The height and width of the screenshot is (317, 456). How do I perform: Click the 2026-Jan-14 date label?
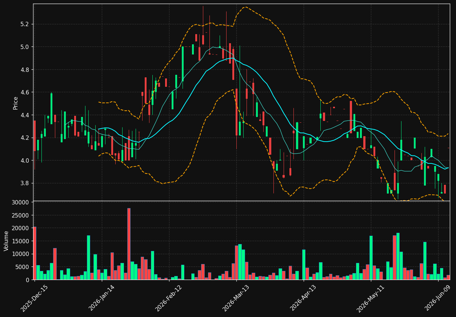[x=101, y=298]
